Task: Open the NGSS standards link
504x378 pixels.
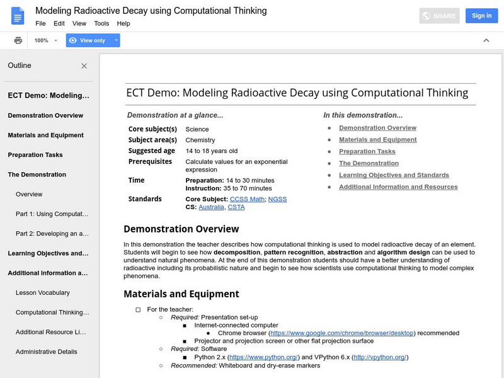Action: tap(277, 199)
